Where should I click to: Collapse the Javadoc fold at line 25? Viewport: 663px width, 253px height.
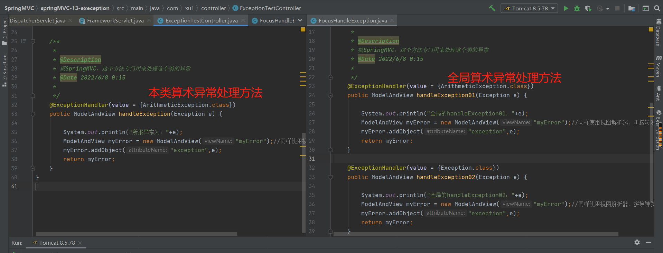click(33, 41)
